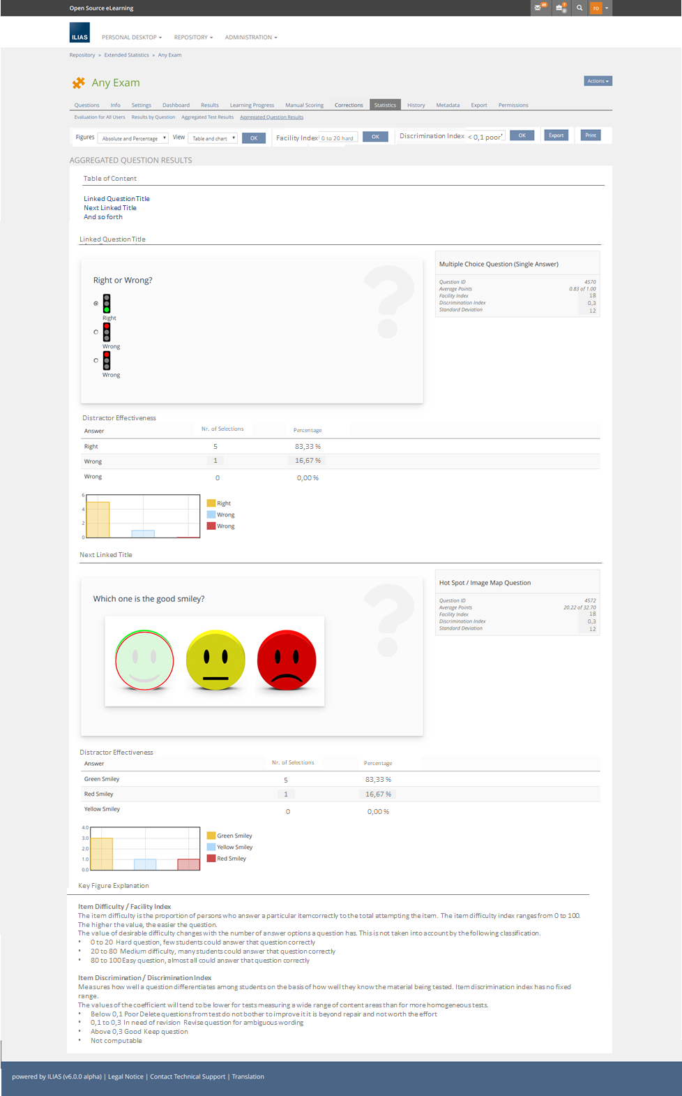
Task: Click the orange 'Green Smiley' legend swatch
Action: pyautogui.click(x=211, y=836)
